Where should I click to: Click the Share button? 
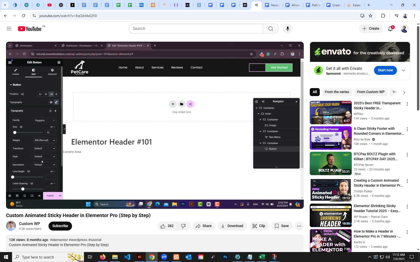click(x=204, y=226)
